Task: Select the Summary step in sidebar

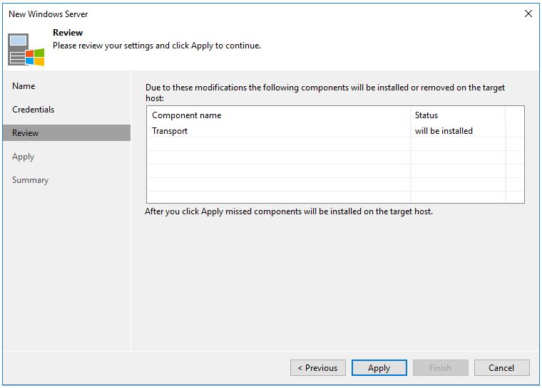Action: click(x=31, y=180)
